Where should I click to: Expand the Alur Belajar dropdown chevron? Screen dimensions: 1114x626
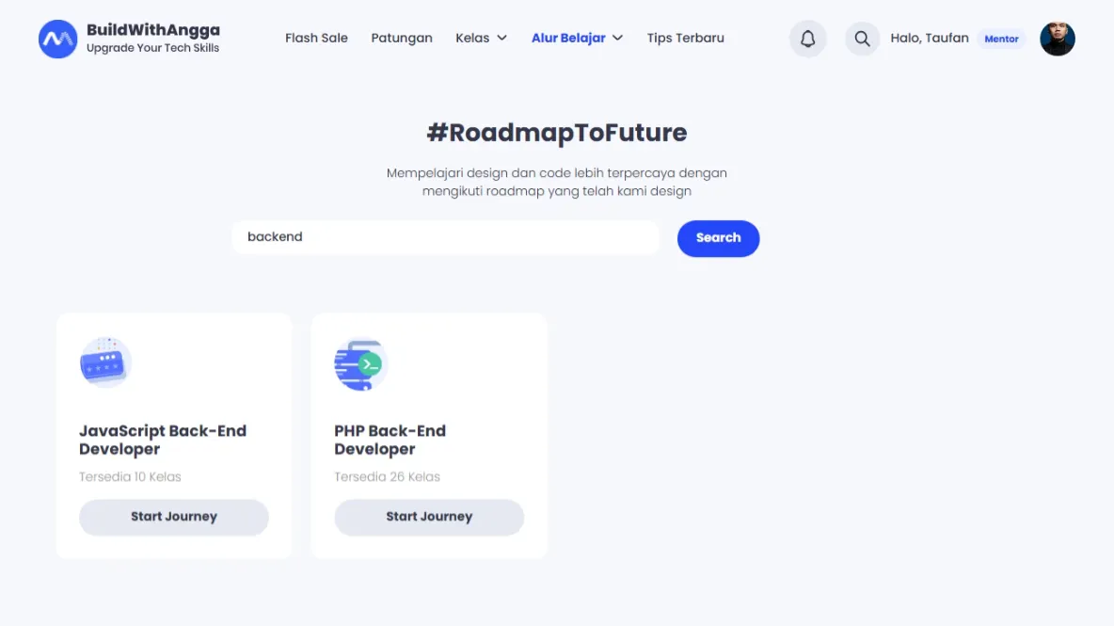(x=618, y=39)
